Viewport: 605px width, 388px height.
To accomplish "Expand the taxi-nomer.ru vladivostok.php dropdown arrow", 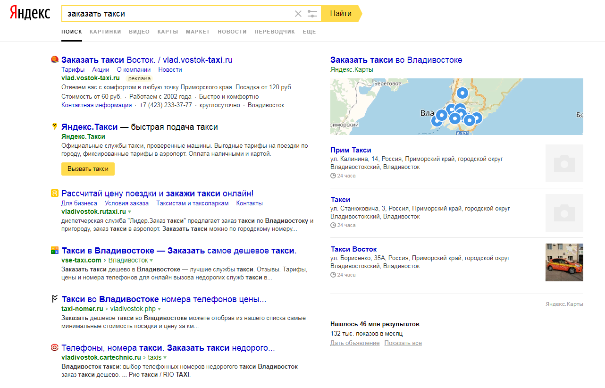I will pos(160,309).
